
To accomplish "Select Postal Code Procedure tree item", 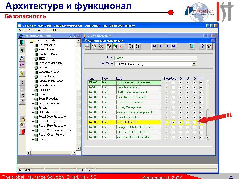I will 52,117.
